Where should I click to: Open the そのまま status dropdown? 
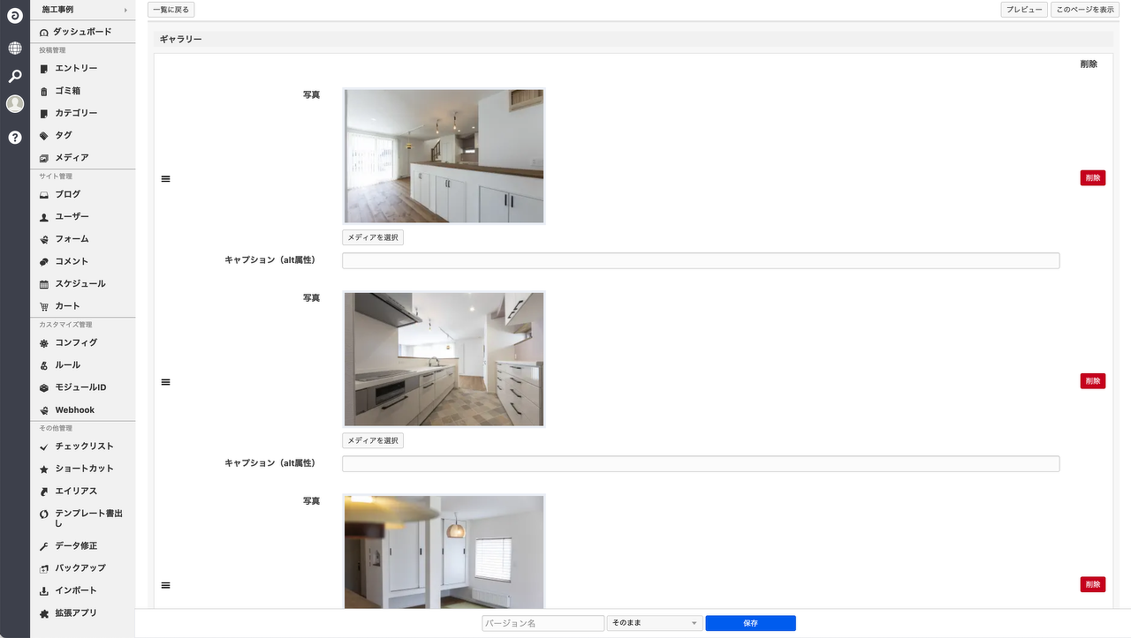click(654, 623)
